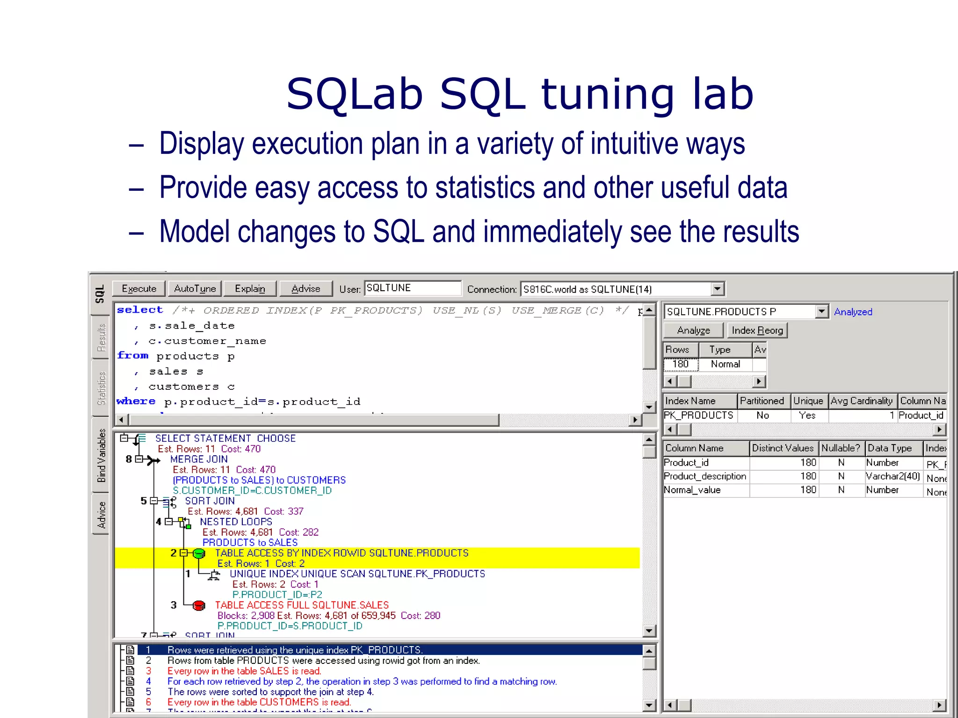Screen dimensions: 958x718
Task: Click the green PRODUCTS table access icon
Action: 199,553
